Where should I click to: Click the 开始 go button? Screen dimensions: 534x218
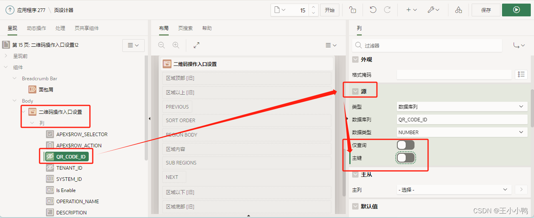(330, 10)
